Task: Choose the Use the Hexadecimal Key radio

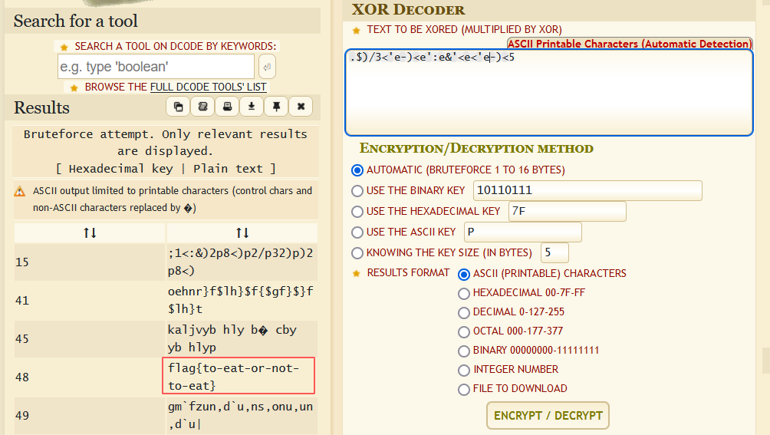Action: pos(357,212)
